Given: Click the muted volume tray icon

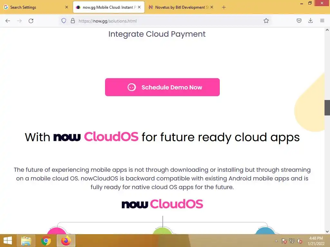Looking at the screenshot, I should 299,241.
